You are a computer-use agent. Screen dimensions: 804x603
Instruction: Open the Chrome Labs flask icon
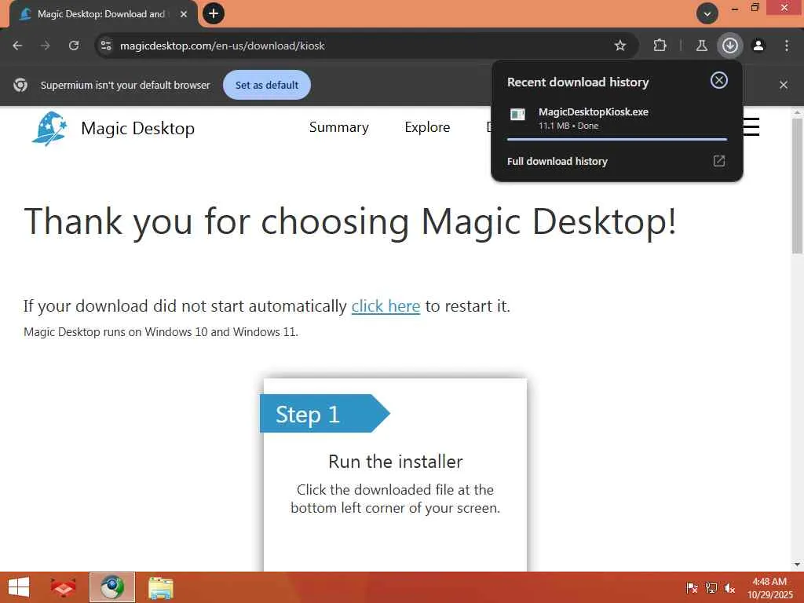coord(701,46)
